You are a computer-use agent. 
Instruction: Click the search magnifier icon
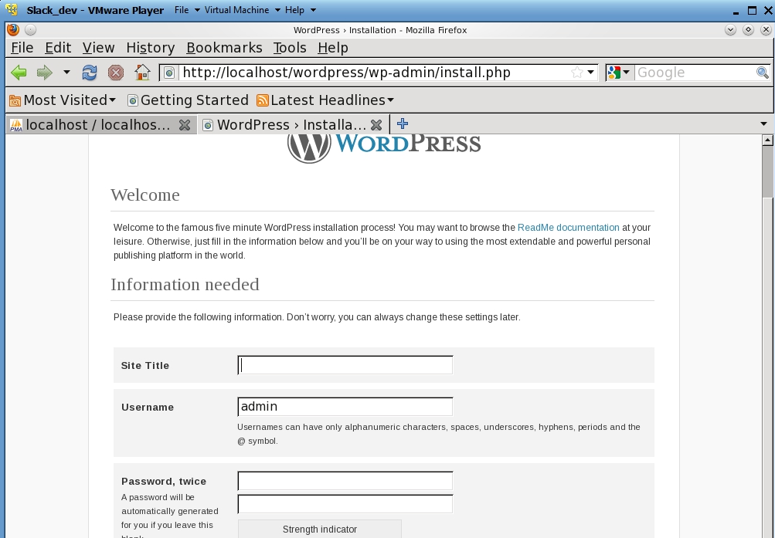(x=763, y=73)
